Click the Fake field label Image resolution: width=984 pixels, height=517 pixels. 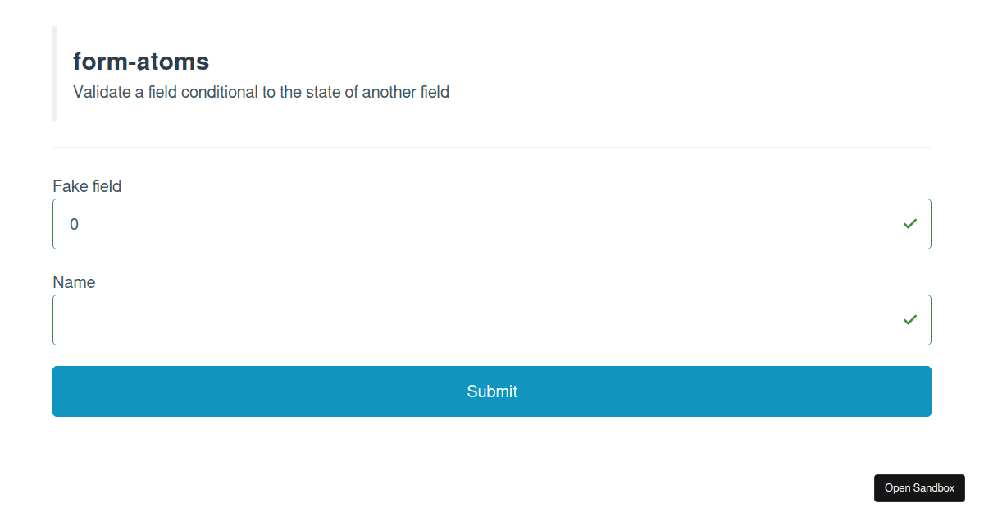pyautogui.click(x=86, y=186)
